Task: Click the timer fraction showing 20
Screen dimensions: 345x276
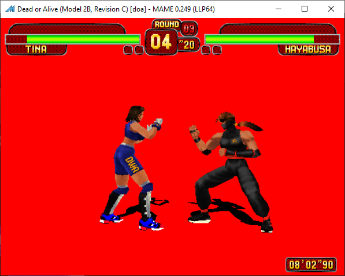Action: pos(188,44)
